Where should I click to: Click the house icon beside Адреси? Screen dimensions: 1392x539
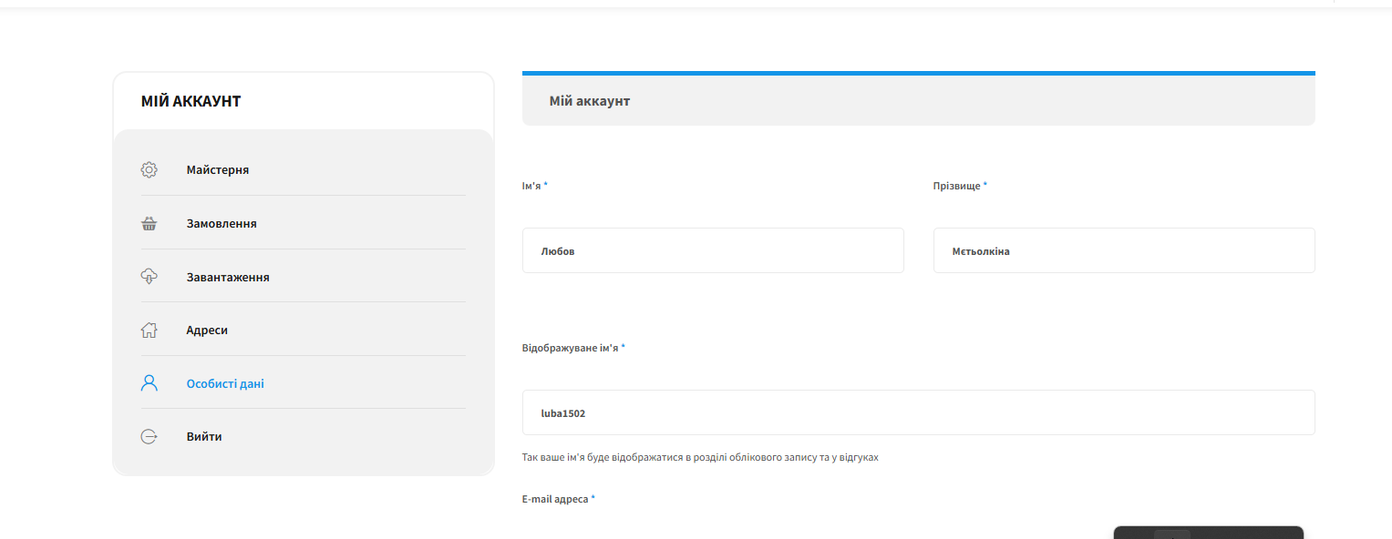point(150,330)
